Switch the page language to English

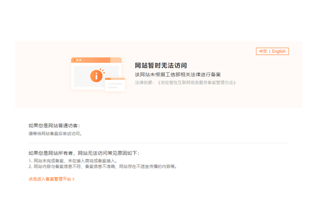point(279,51)
